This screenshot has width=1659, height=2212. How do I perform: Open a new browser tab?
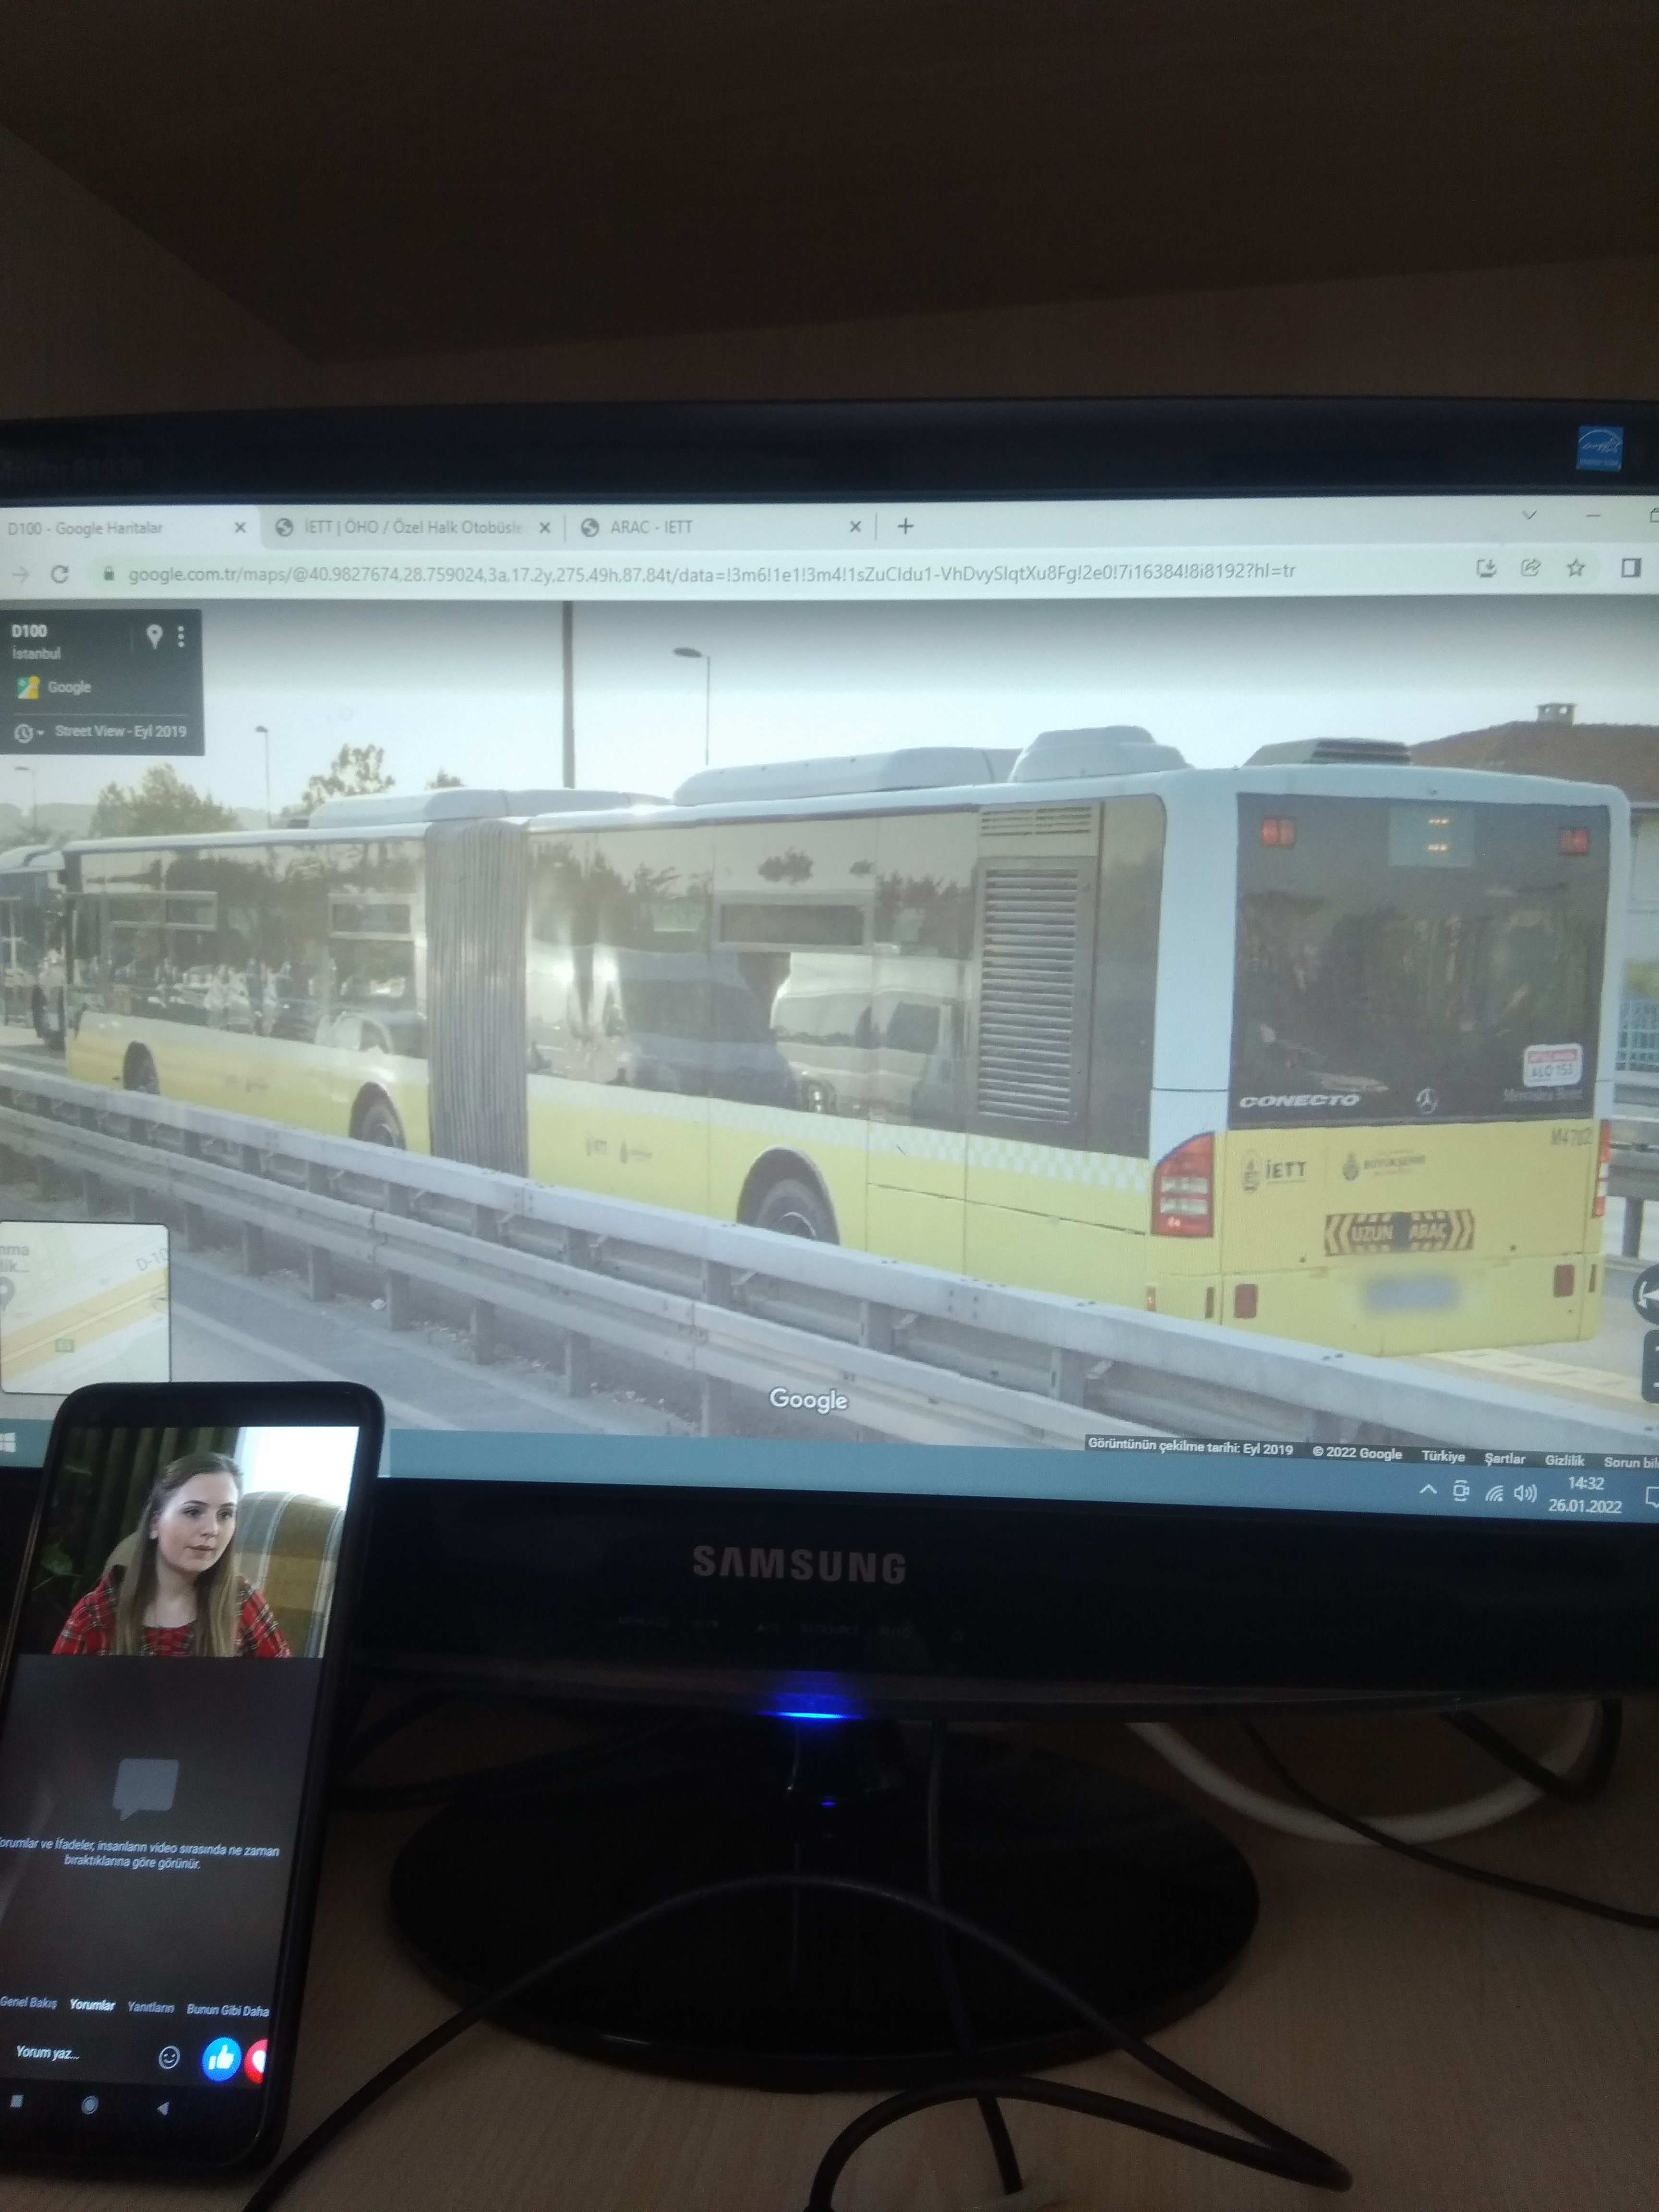click(x=905, y=526)
